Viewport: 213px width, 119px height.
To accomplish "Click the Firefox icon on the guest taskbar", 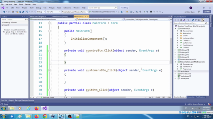I will pos(36,108).
